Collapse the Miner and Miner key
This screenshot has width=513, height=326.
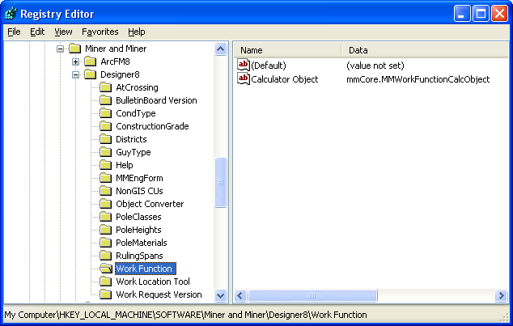[x=60, y=49]
